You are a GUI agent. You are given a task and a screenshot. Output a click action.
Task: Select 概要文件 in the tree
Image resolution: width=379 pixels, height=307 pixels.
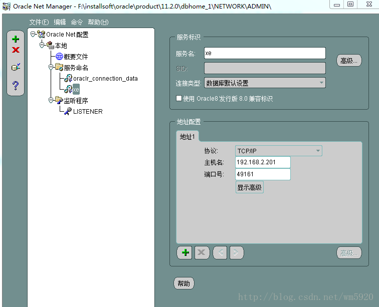[x=76, y=57]
